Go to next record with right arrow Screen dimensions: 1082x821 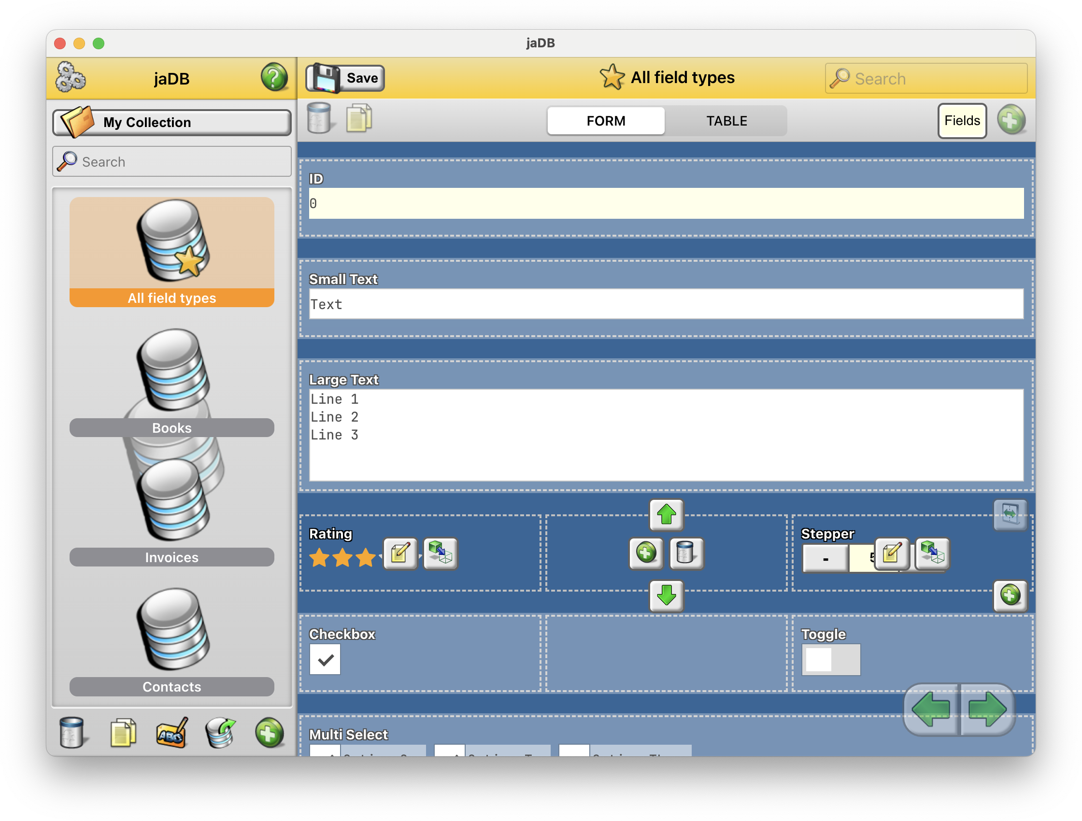(x=987, y=709)
